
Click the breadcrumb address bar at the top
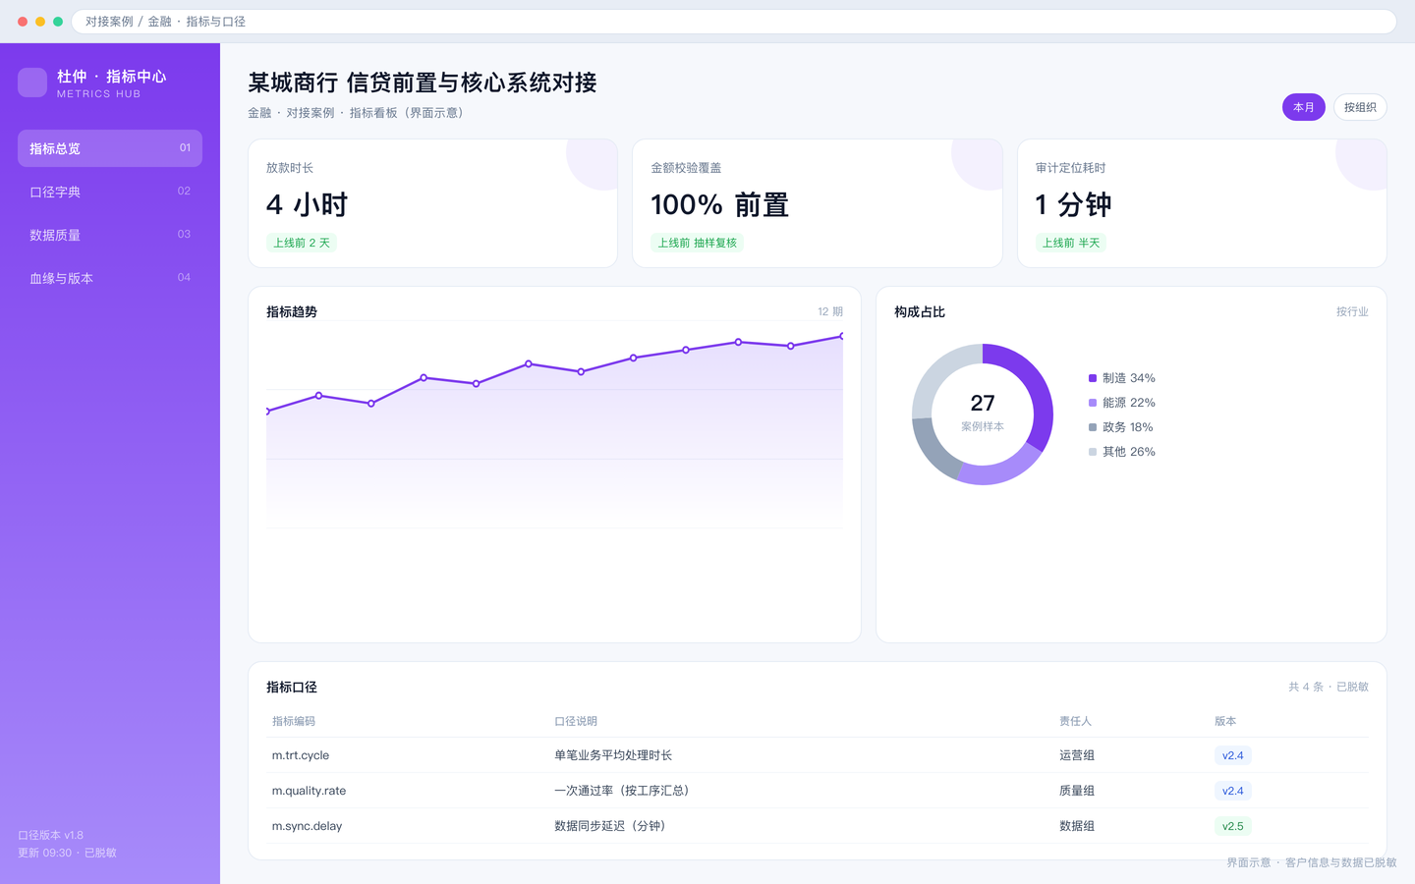pos(734,22)
